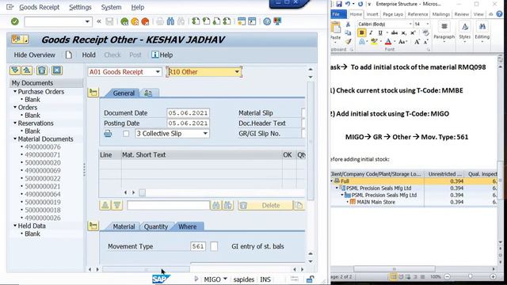507x285 pixels.
Task: Switch to the Material tab
Action: [124, 226]
